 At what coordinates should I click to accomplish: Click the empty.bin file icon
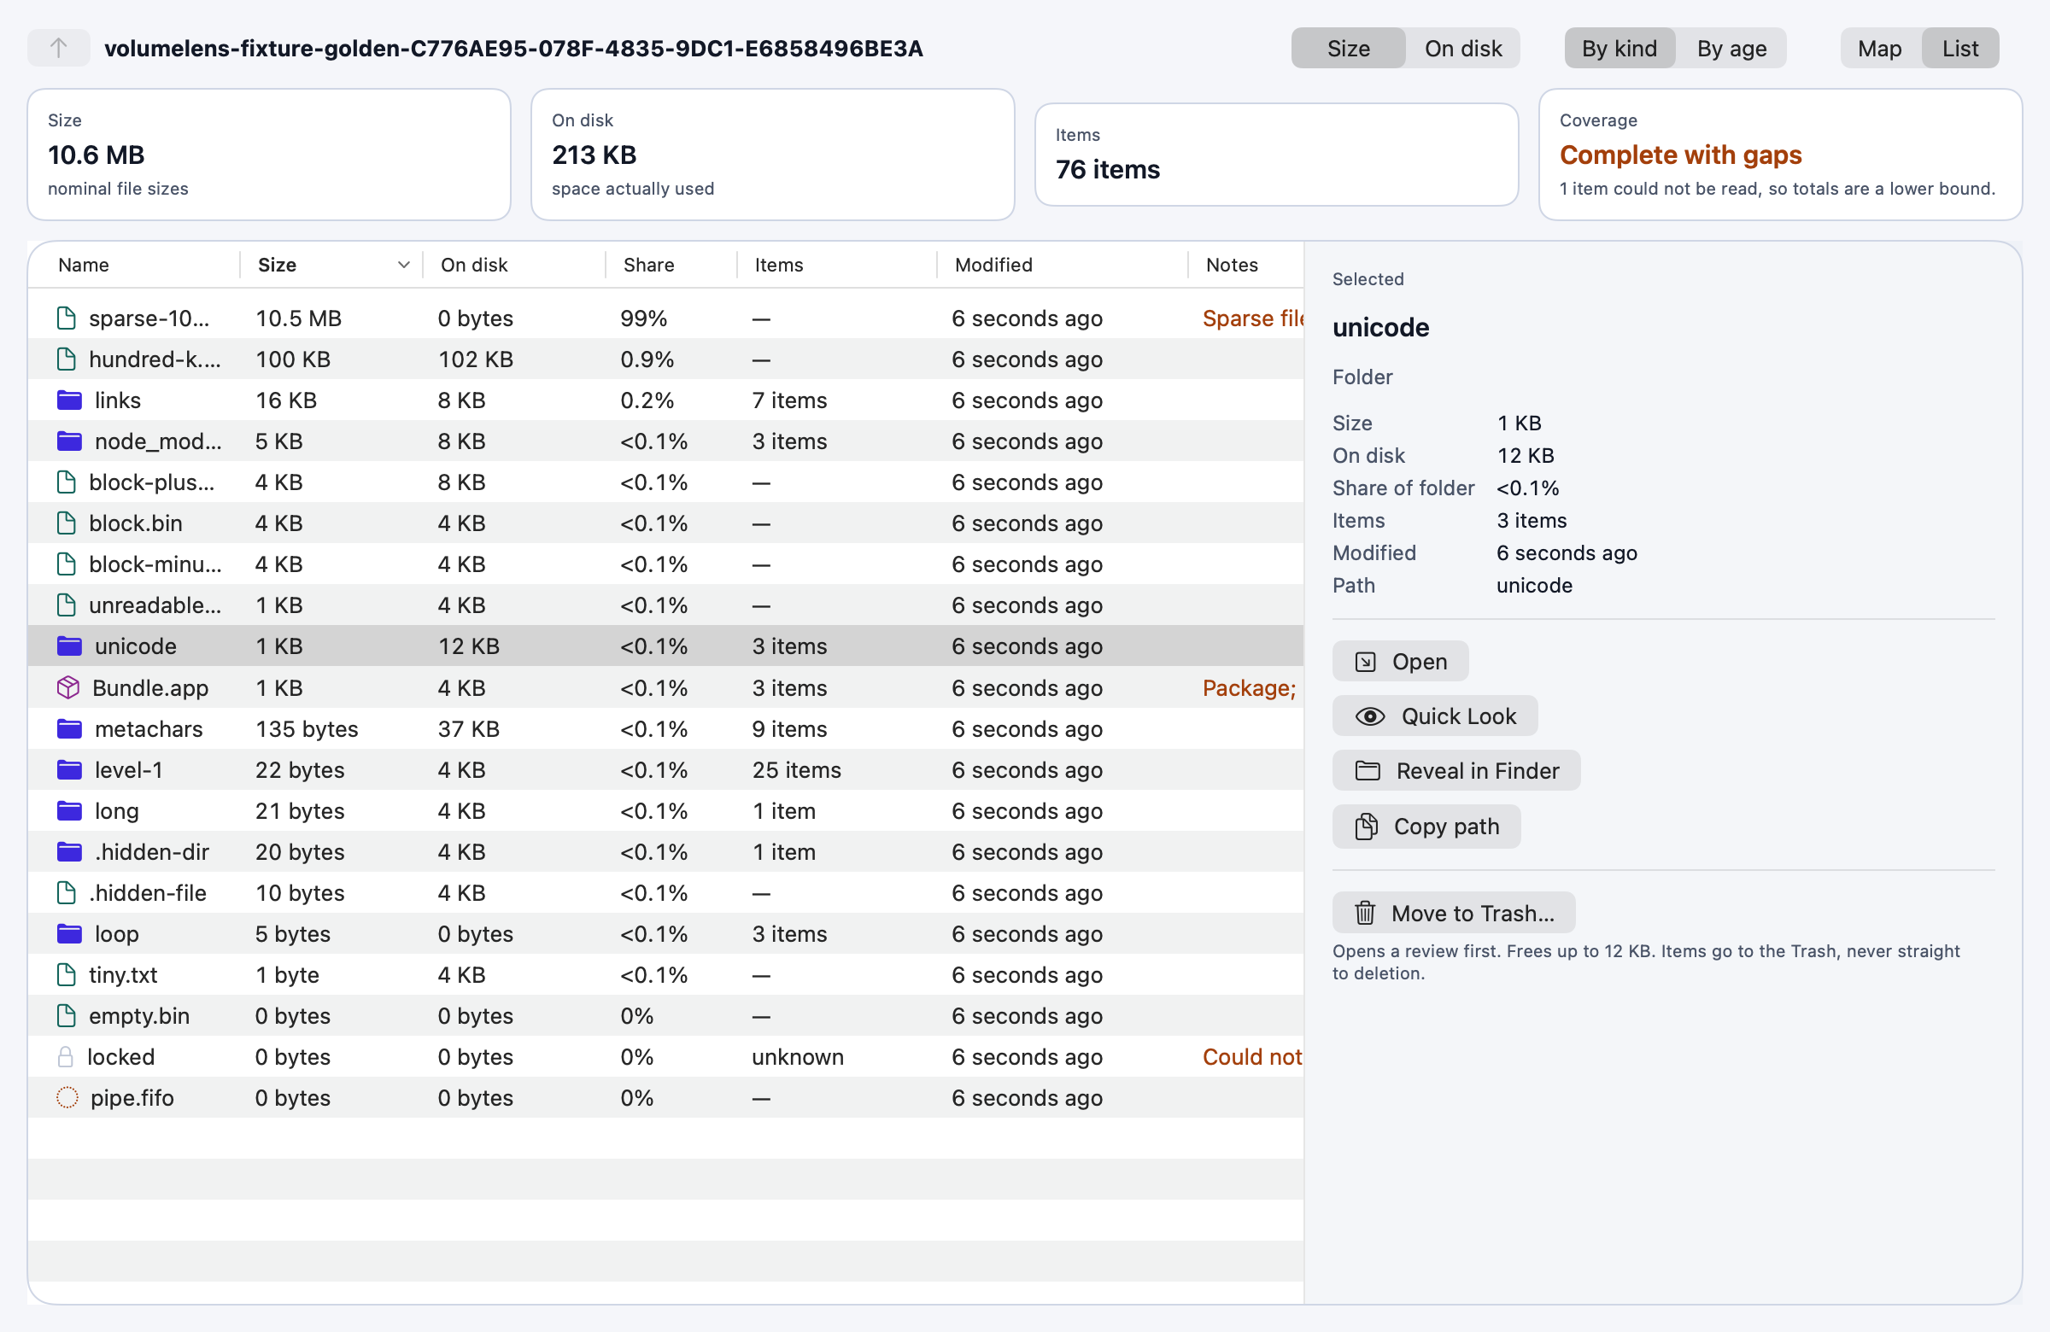(x=67, y=1016)
